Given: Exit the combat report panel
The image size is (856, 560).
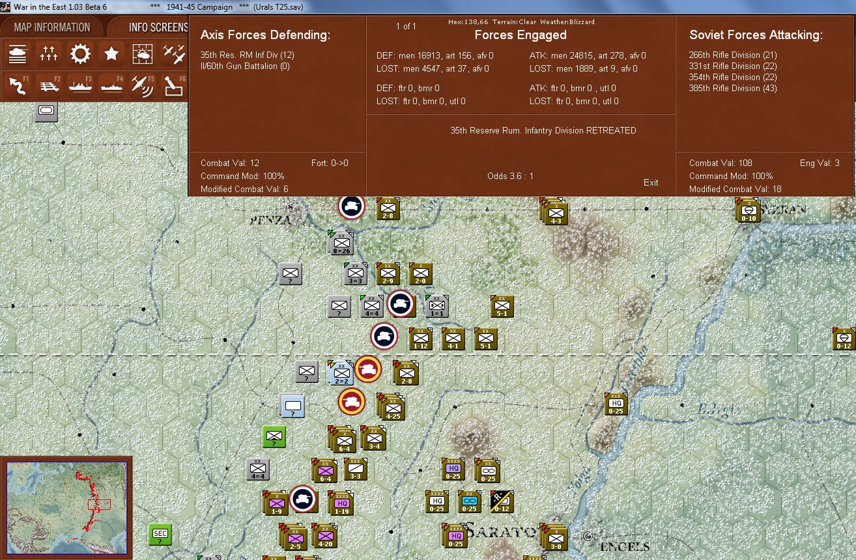Looking at the screenshot, I should coord(651,182).
